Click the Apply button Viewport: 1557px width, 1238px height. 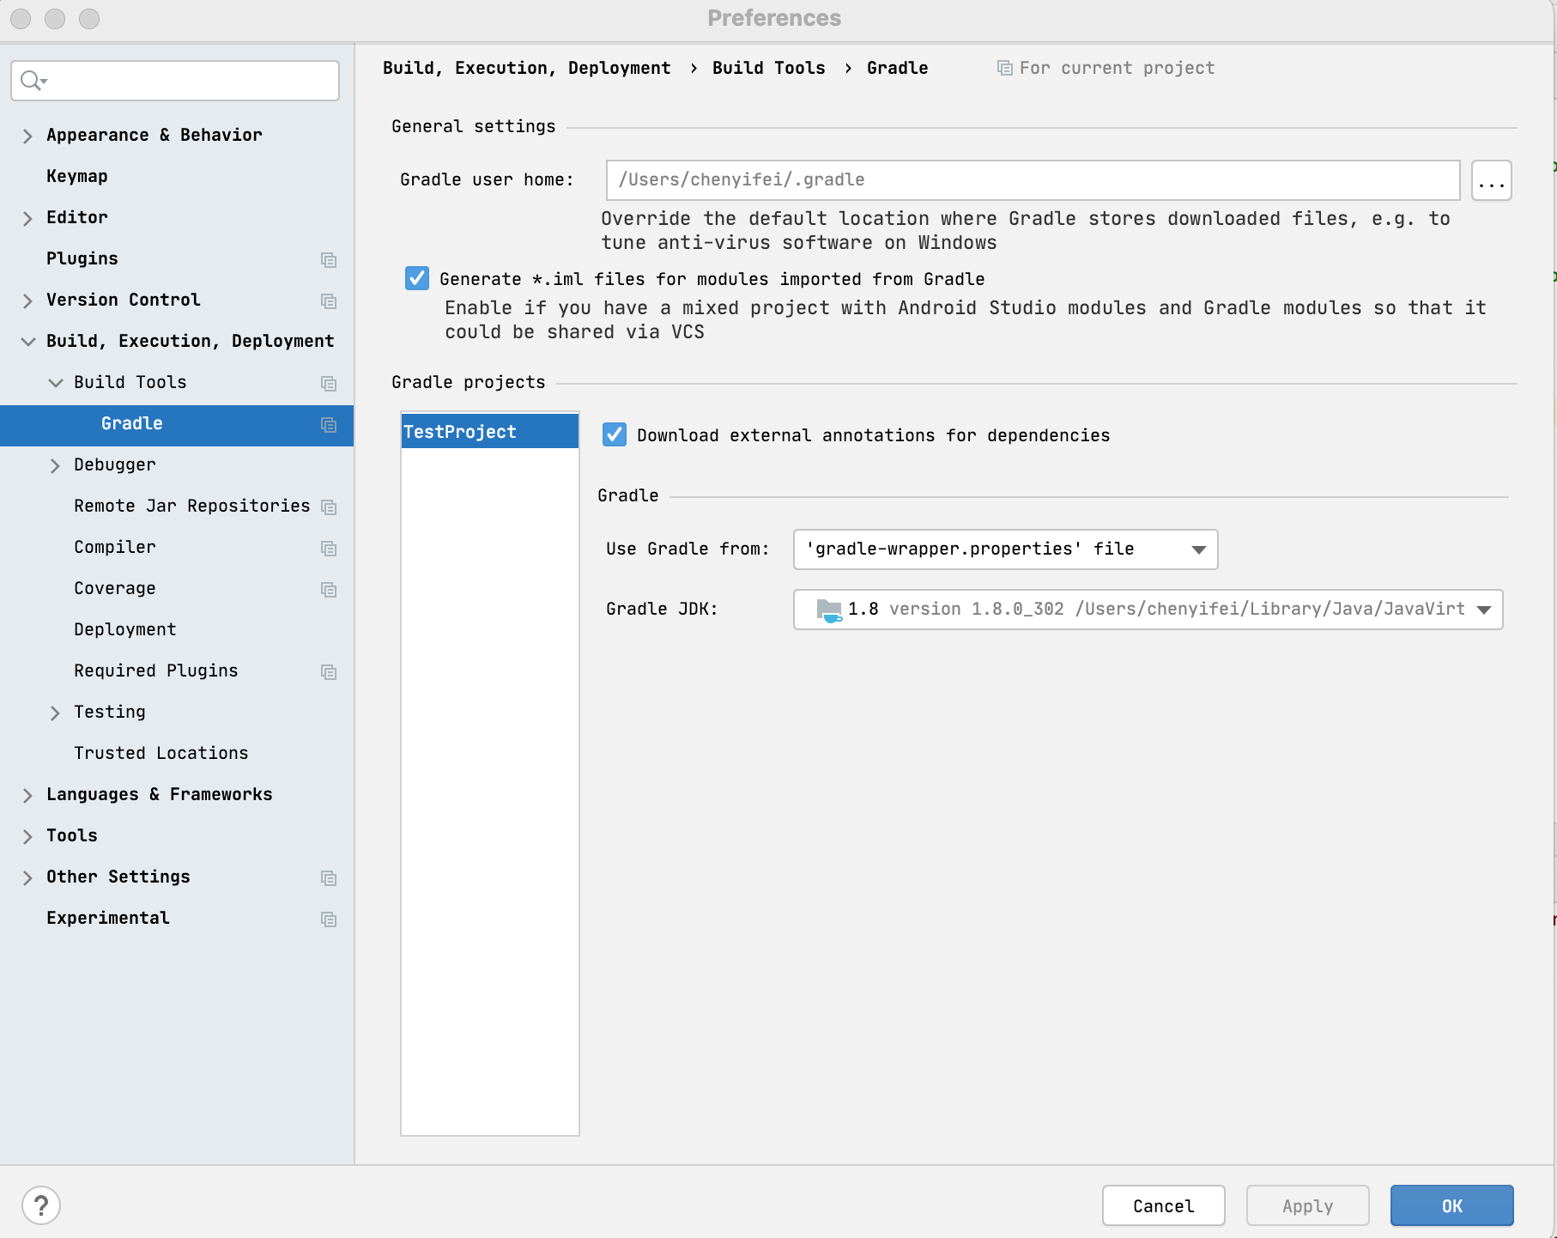click(x=1307, y=1205)
